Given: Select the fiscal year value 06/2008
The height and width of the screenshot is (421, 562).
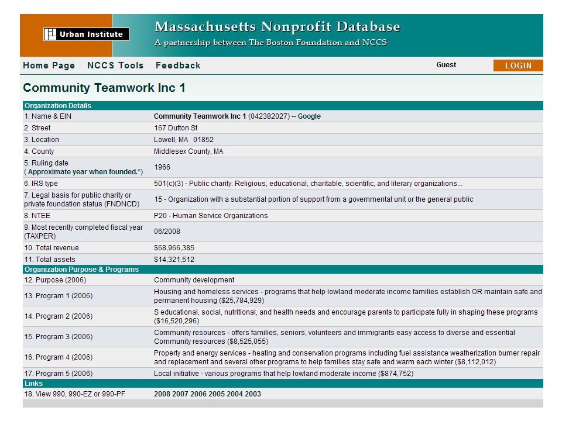Looking at the screenshot, I should (x=167, y=232).
